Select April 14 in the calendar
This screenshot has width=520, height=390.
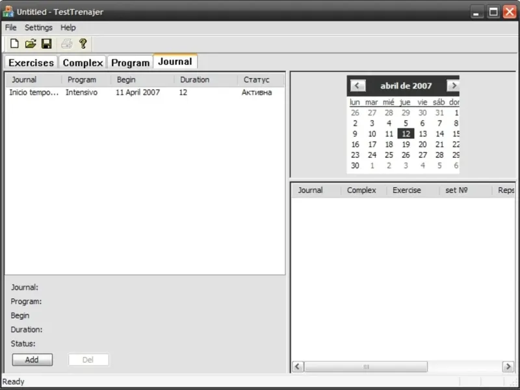[x=440, y=134]
